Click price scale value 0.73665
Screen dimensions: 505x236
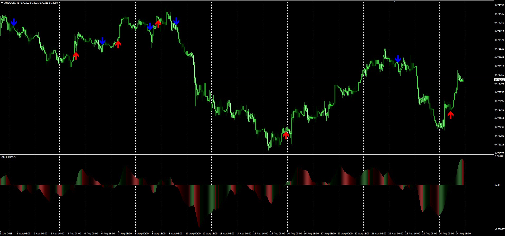[x=500, y=57]
